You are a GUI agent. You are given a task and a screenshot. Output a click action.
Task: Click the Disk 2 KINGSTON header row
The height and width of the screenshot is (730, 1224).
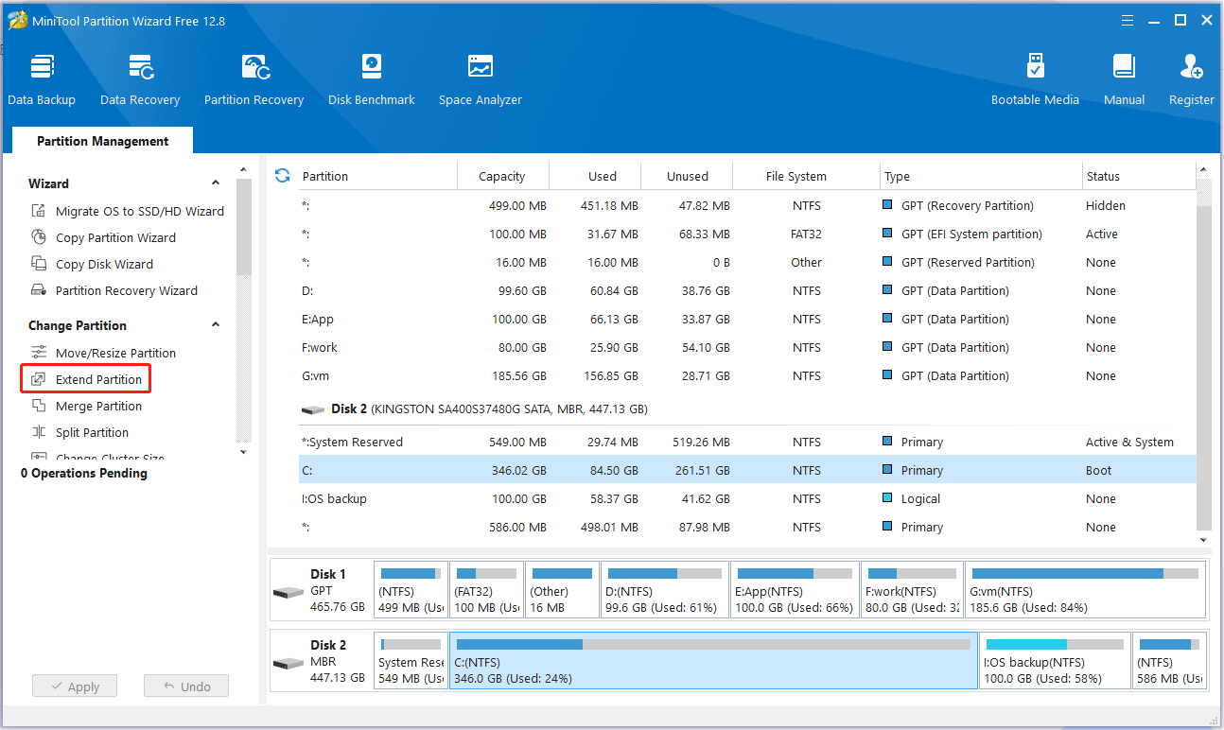(x=747, y=409)
